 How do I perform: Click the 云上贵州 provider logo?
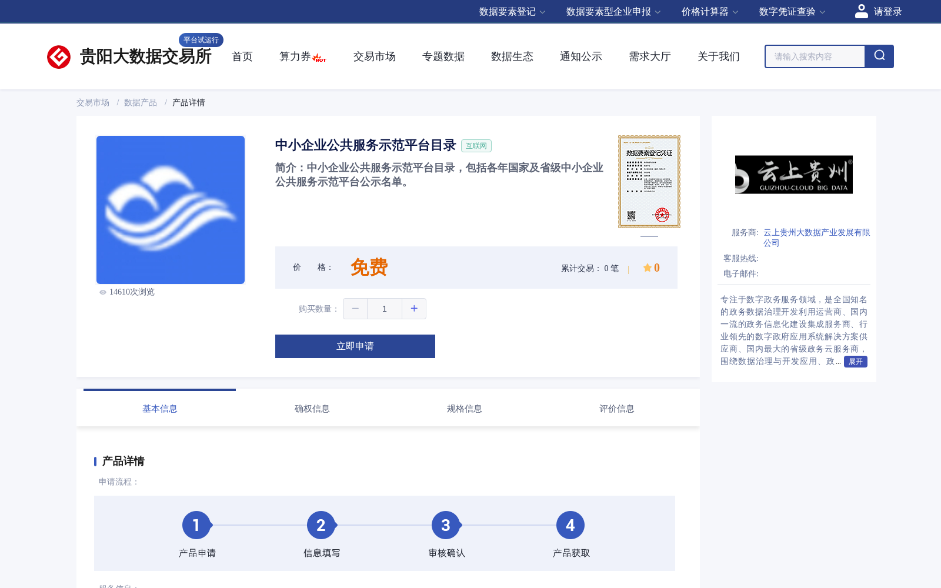794,175
